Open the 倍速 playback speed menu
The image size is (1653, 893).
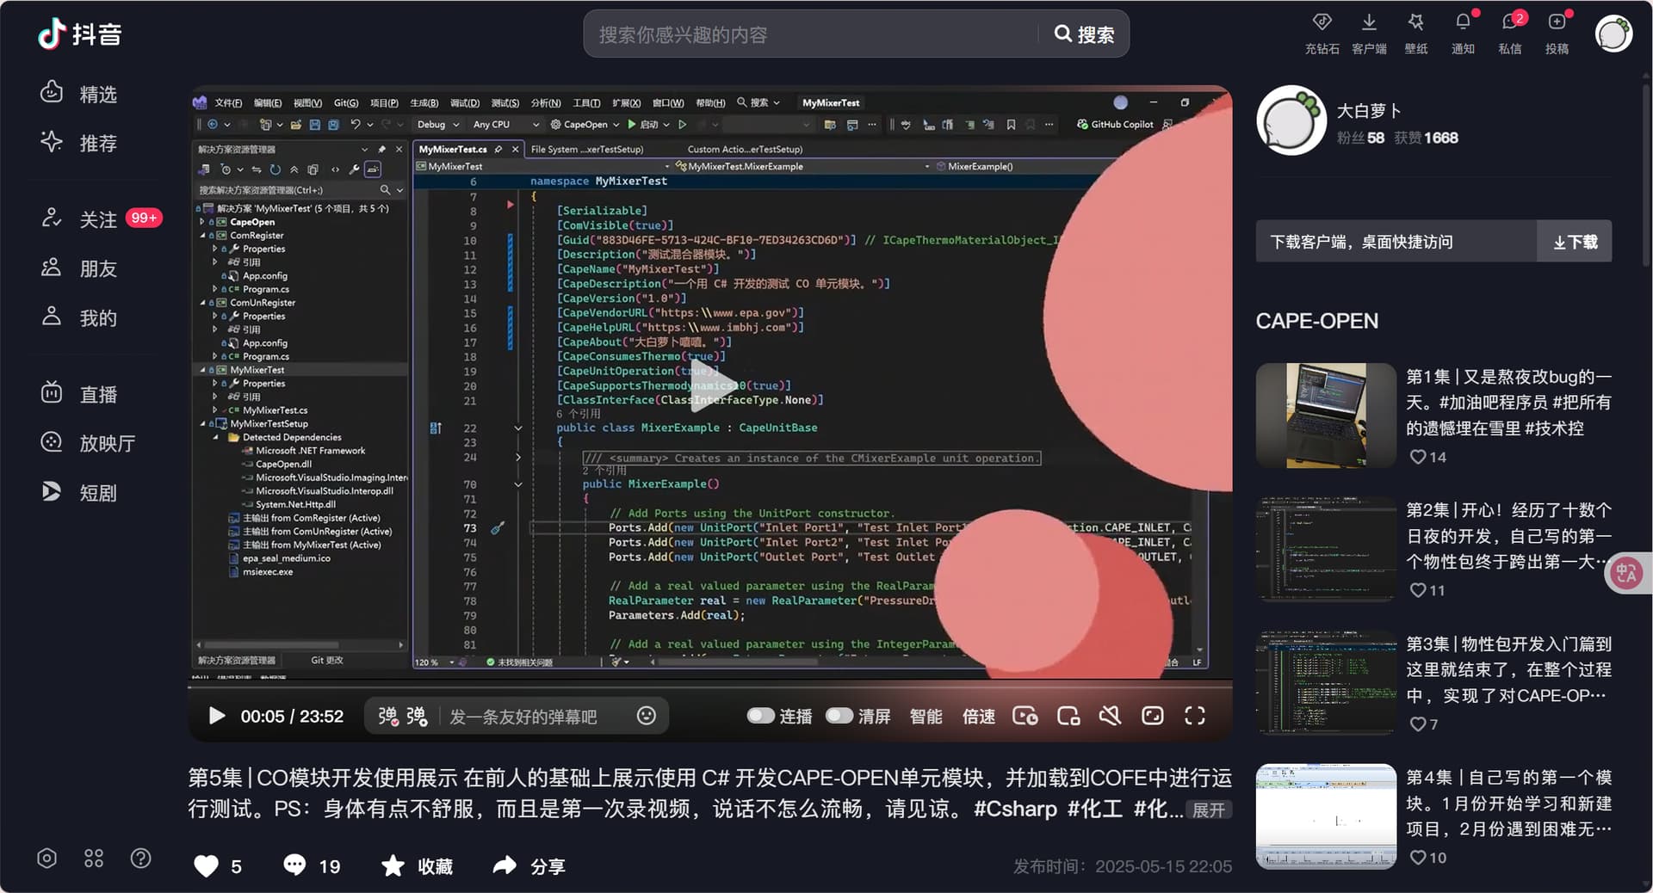click(x=979, y=716)
